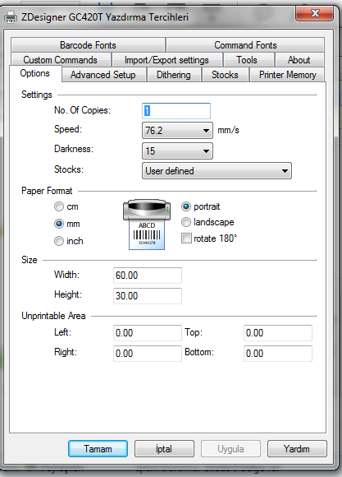Click the printer icon in the title bar
The height and width of the screenshot is (477, 342).
coord(11,17)
